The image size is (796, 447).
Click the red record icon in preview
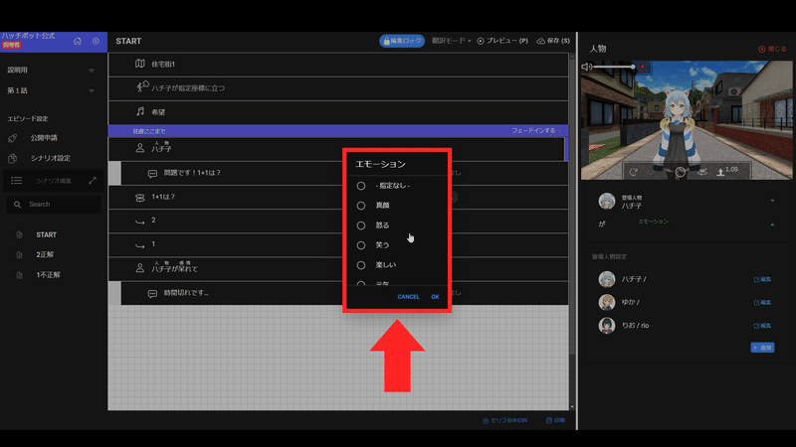(643, 67)
